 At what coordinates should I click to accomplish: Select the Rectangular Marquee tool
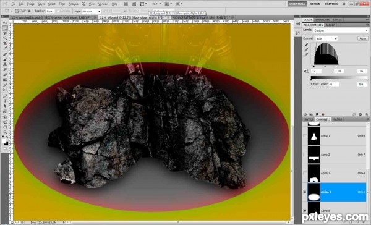[5, 28]
